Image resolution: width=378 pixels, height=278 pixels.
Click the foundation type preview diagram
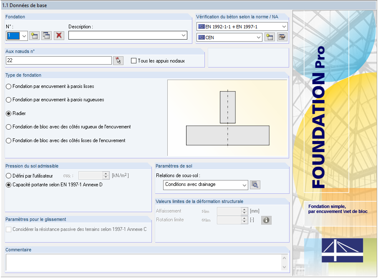coord(227,118)
